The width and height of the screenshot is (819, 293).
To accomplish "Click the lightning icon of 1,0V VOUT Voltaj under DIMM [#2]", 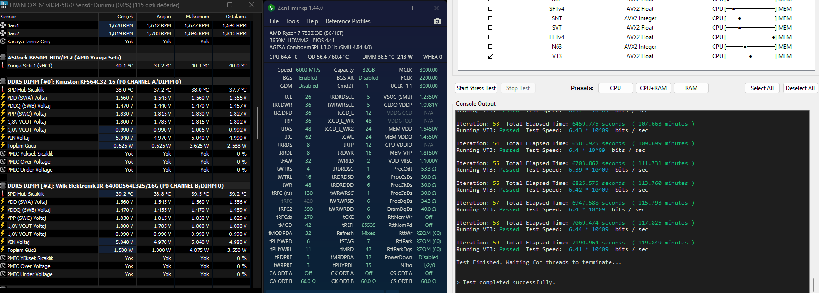I will (x=3, y=234).
